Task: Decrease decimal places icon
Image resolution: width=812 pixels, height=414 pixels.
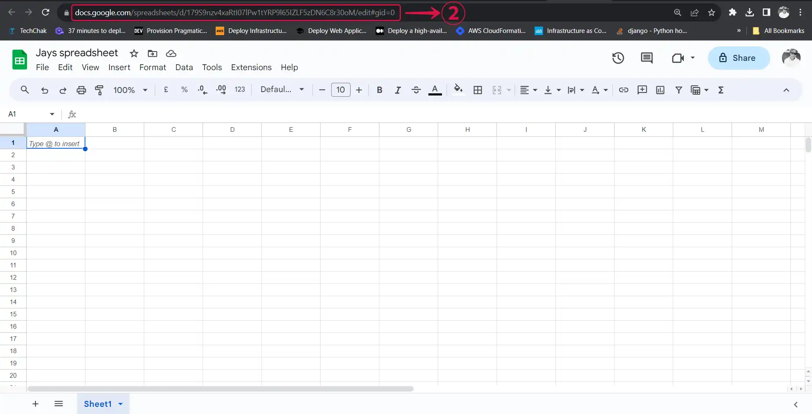Action: [x=203, y=90]
